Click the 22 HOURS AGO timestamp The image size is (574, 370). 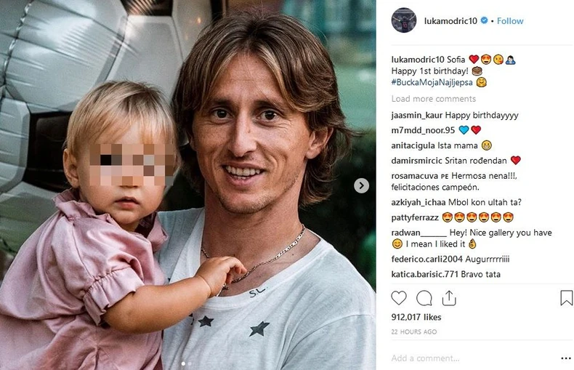tap(414, 332)
